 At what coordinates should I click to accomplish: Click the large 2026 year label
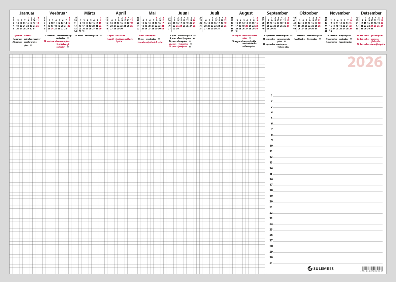(365, 62)
